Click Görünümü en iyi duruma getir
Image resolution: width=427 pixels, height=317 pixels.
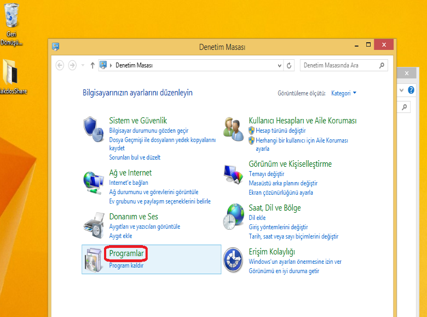point(284,271)
